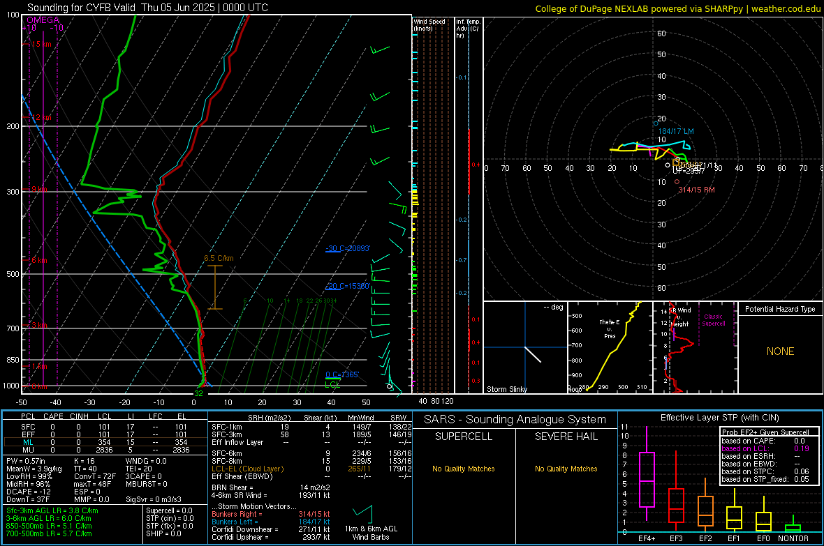The width and height of the screenshot is (824, 546).
Task: Click the DCAPE = -12 value
Action: 29,492
